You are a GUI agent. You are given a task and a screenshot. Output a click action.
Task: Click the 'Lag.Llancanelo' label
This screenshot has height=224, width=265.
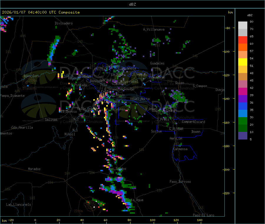[x=19, y=205]
